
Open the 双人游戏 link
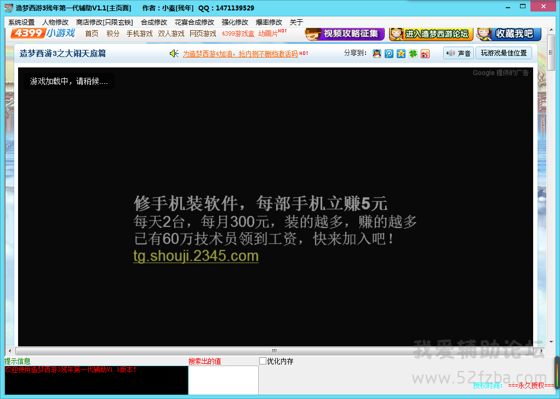pyautogui.click(x=171, y=33)
